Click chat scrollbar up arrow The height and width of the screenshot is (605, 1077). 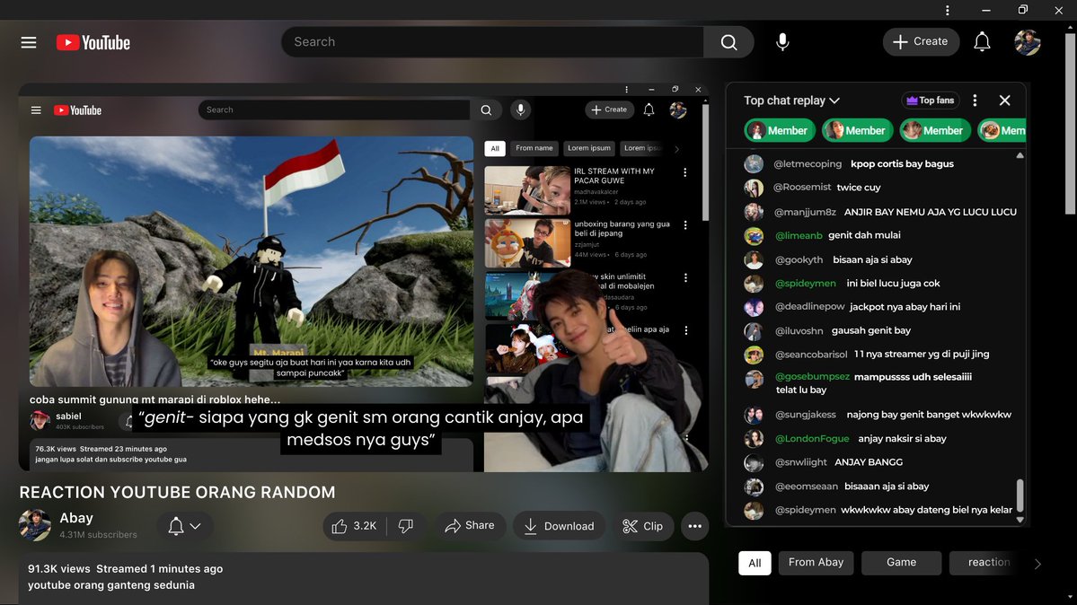(x=1020, y=156)
